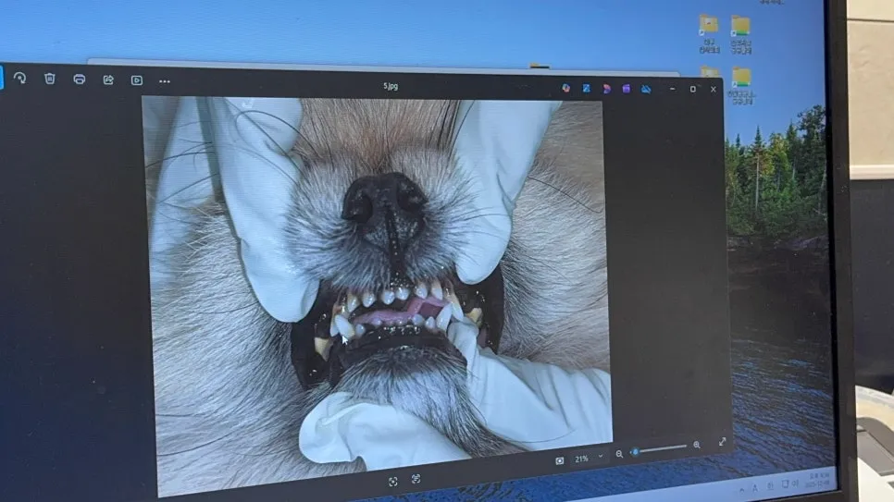This screenshot has width=894, height=502.
Task: Open the three-dots See more menu
Action: (x=165, y=81)
